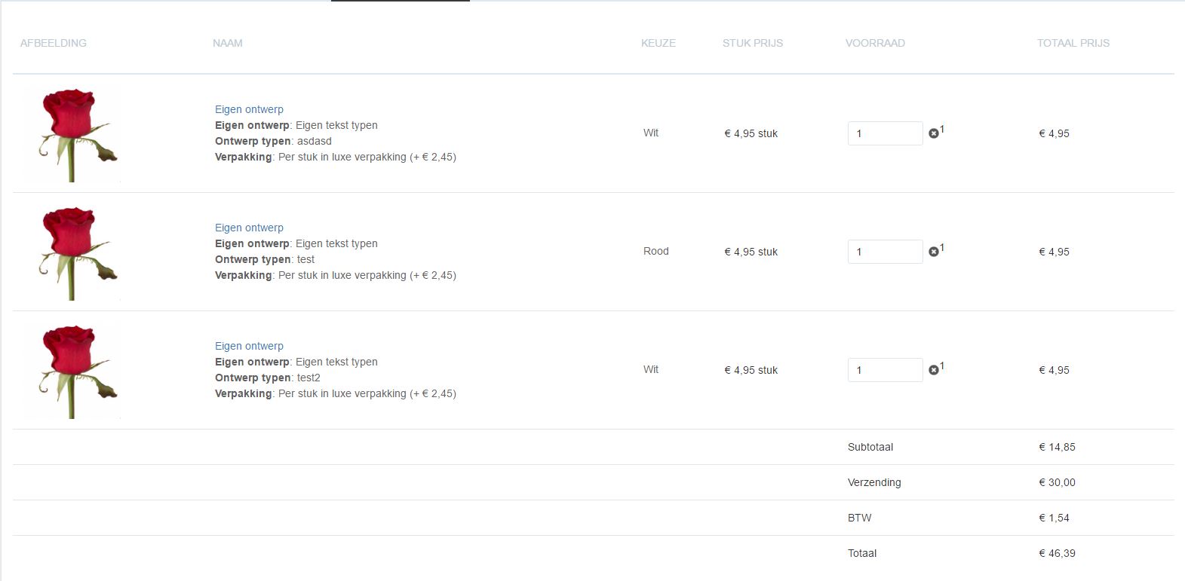Remove the asdasd design item from cart

pyautogui.click(x=934, y=133)
